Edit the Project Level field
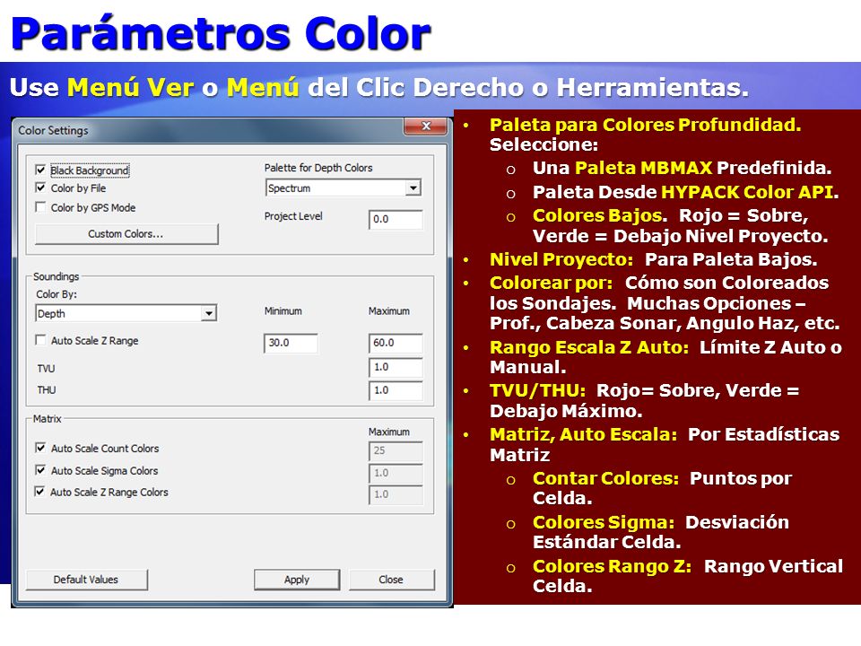Viewport: 861px width, 646px height. (x=396, y=219)
